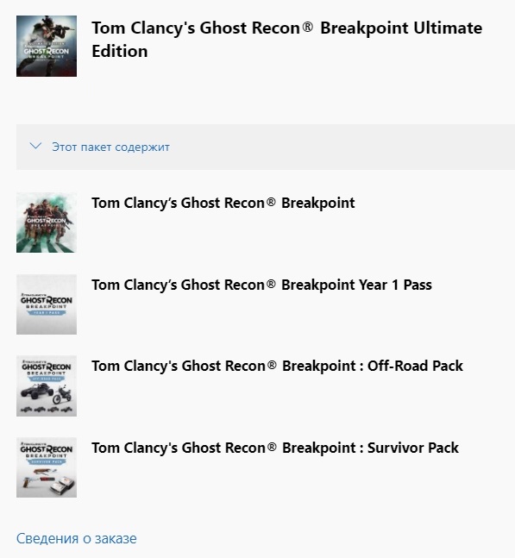Click the blue Year 1 Pass badge
Screen dimensions: 515x558
(47, 313)
